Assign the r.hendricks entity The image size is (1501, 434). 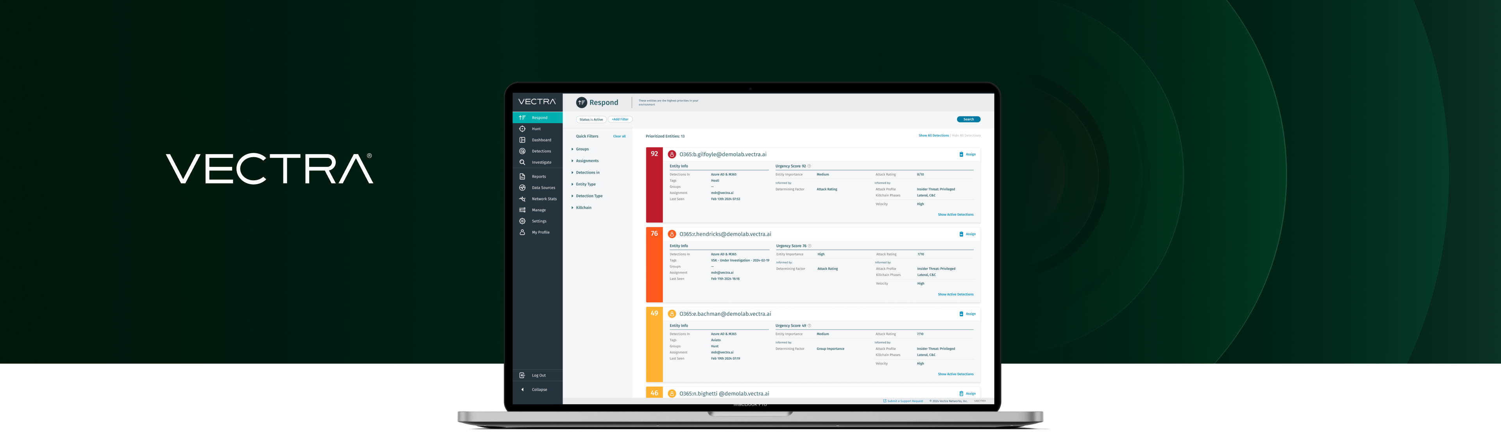tap(967, 234)
